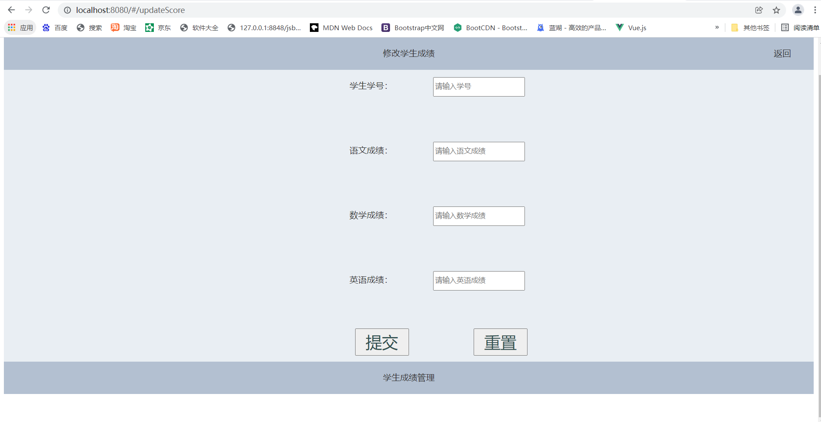Click the 重置 reset button
Viewport: 821px width, 422px height.
tap(500, 342)
